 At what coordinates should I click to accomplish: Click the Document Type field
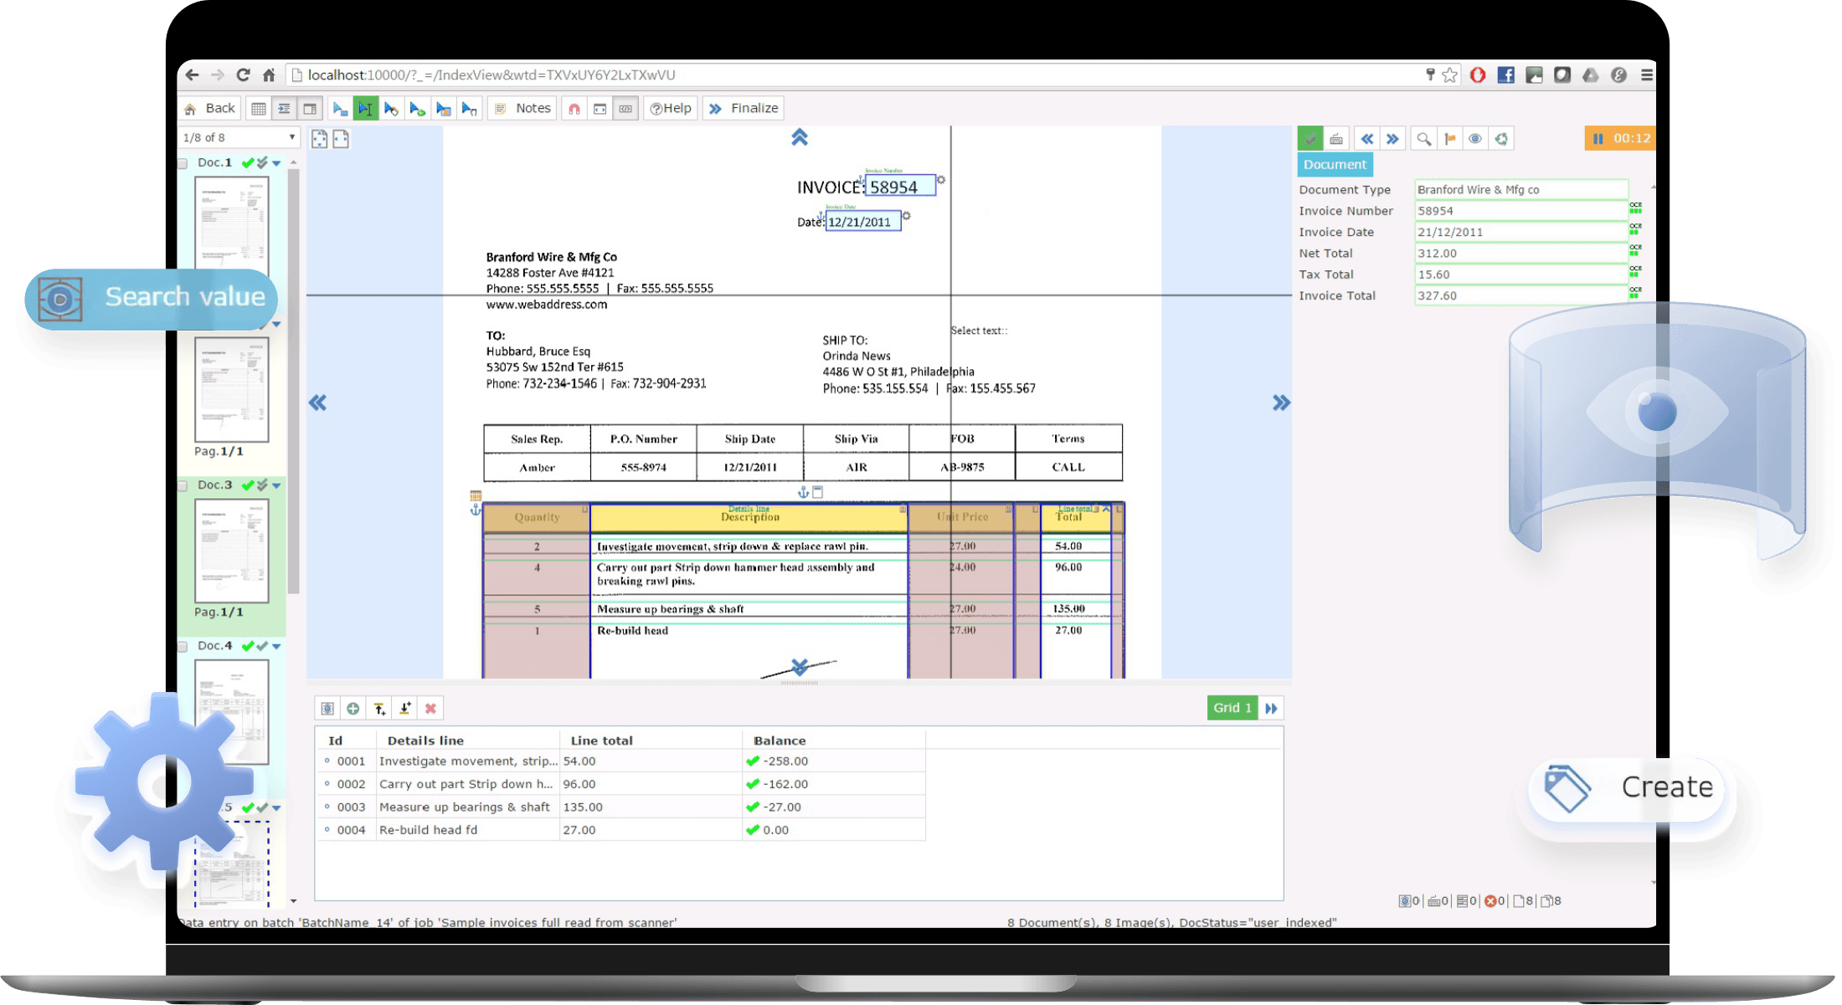[x=1520, y=190]
